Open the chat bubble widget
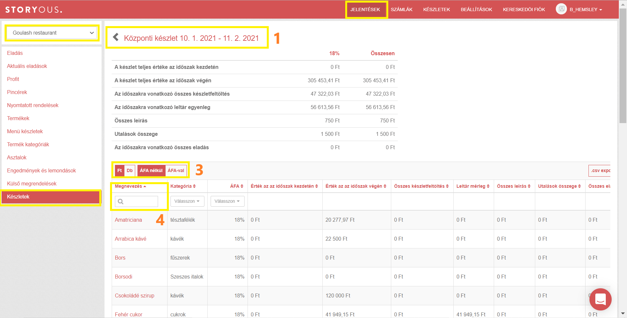The height and width of the screenshot is (318, 627). [x=600, y=299]
